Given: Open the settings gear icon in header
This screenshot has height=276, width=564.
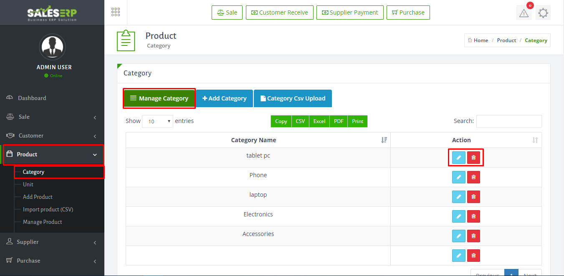Looking at the screenshot, I should pos(543,13).
